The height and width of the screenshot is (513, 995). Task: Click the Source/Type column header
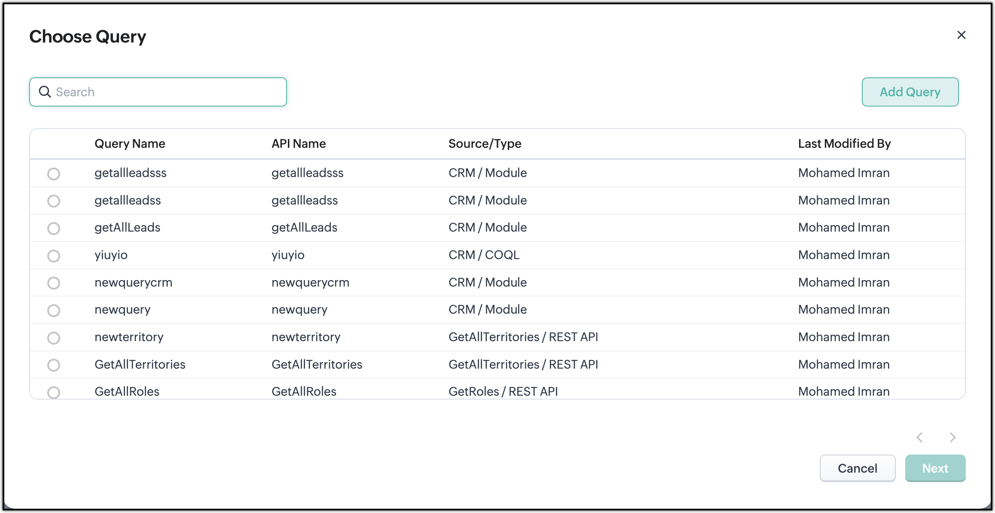coord(485,144)
